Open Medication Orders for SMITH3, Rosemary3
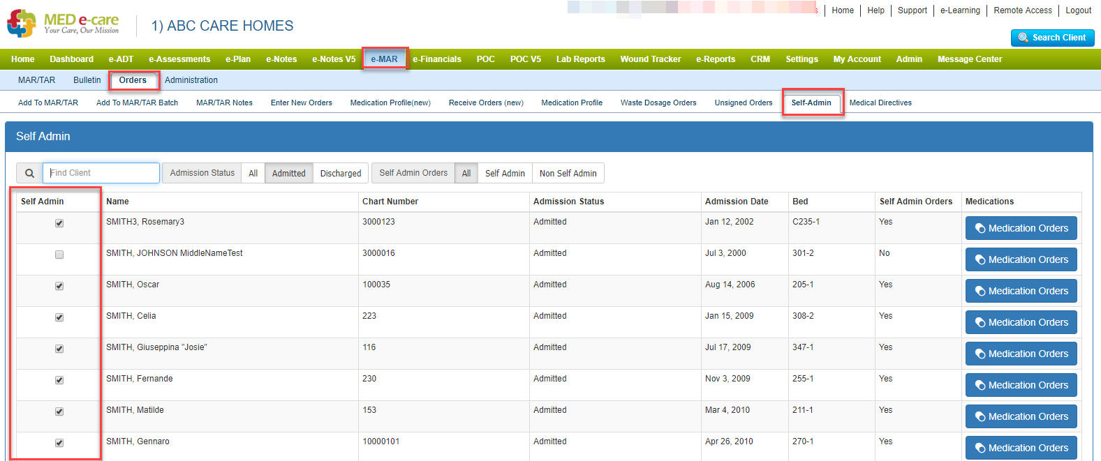The image size is (1101, 461). [1021, 228]
